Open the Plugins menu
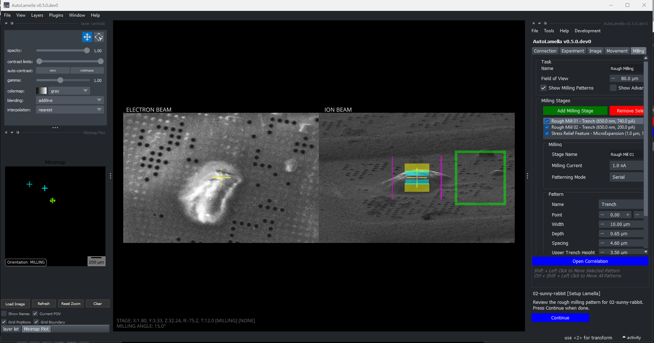Screen dimensions: 654x343 coord(56,15)
